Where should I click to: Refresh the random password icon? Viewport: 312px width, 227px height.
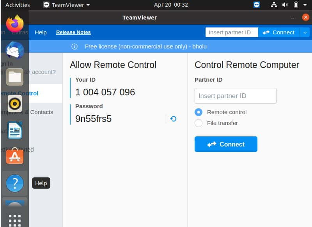[x=173, y=119]
